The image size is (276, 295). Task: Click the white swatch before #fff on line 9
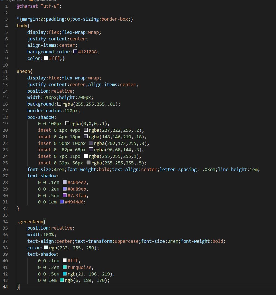coord(46,58)
